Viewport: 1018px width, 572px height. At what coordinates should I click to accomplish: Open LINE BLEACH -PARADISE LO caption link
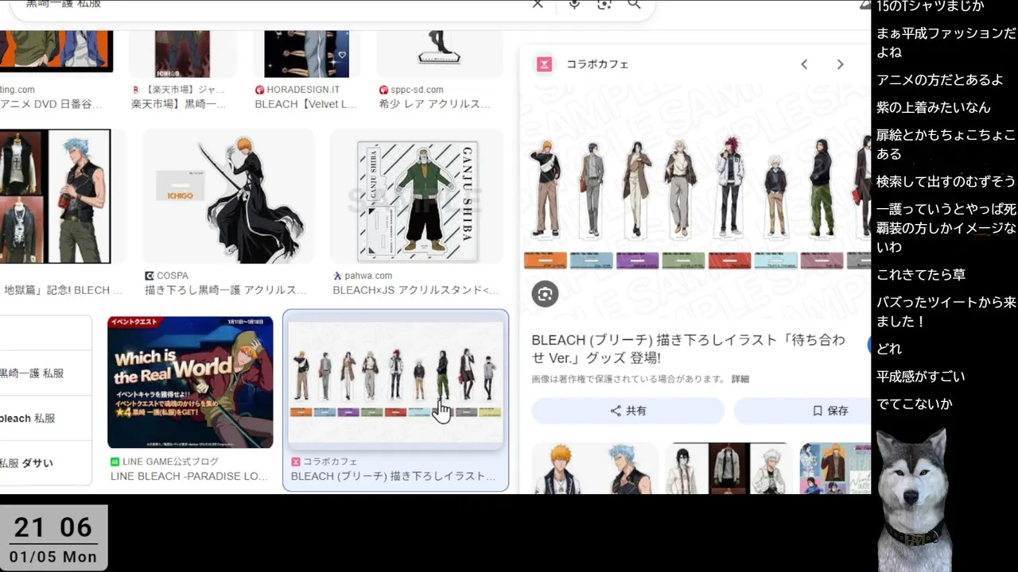189,476
